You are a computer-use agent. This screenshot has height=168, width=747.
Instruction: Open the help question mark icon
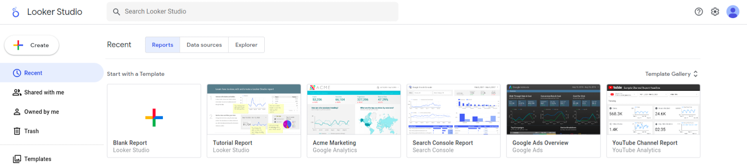698,12
